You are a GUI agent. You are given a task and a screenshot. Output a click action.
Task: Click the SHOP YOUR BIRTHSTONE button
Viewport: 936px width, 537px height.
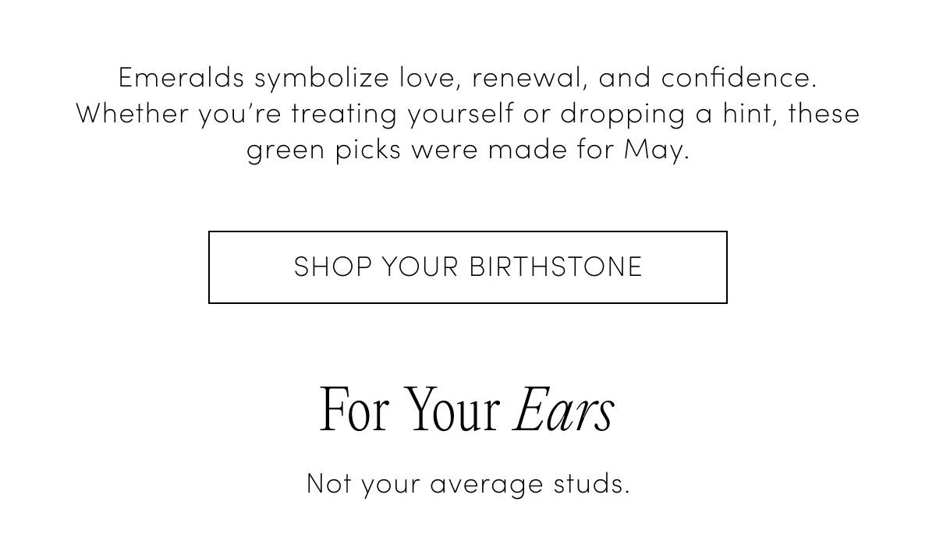tap(468, 267)
